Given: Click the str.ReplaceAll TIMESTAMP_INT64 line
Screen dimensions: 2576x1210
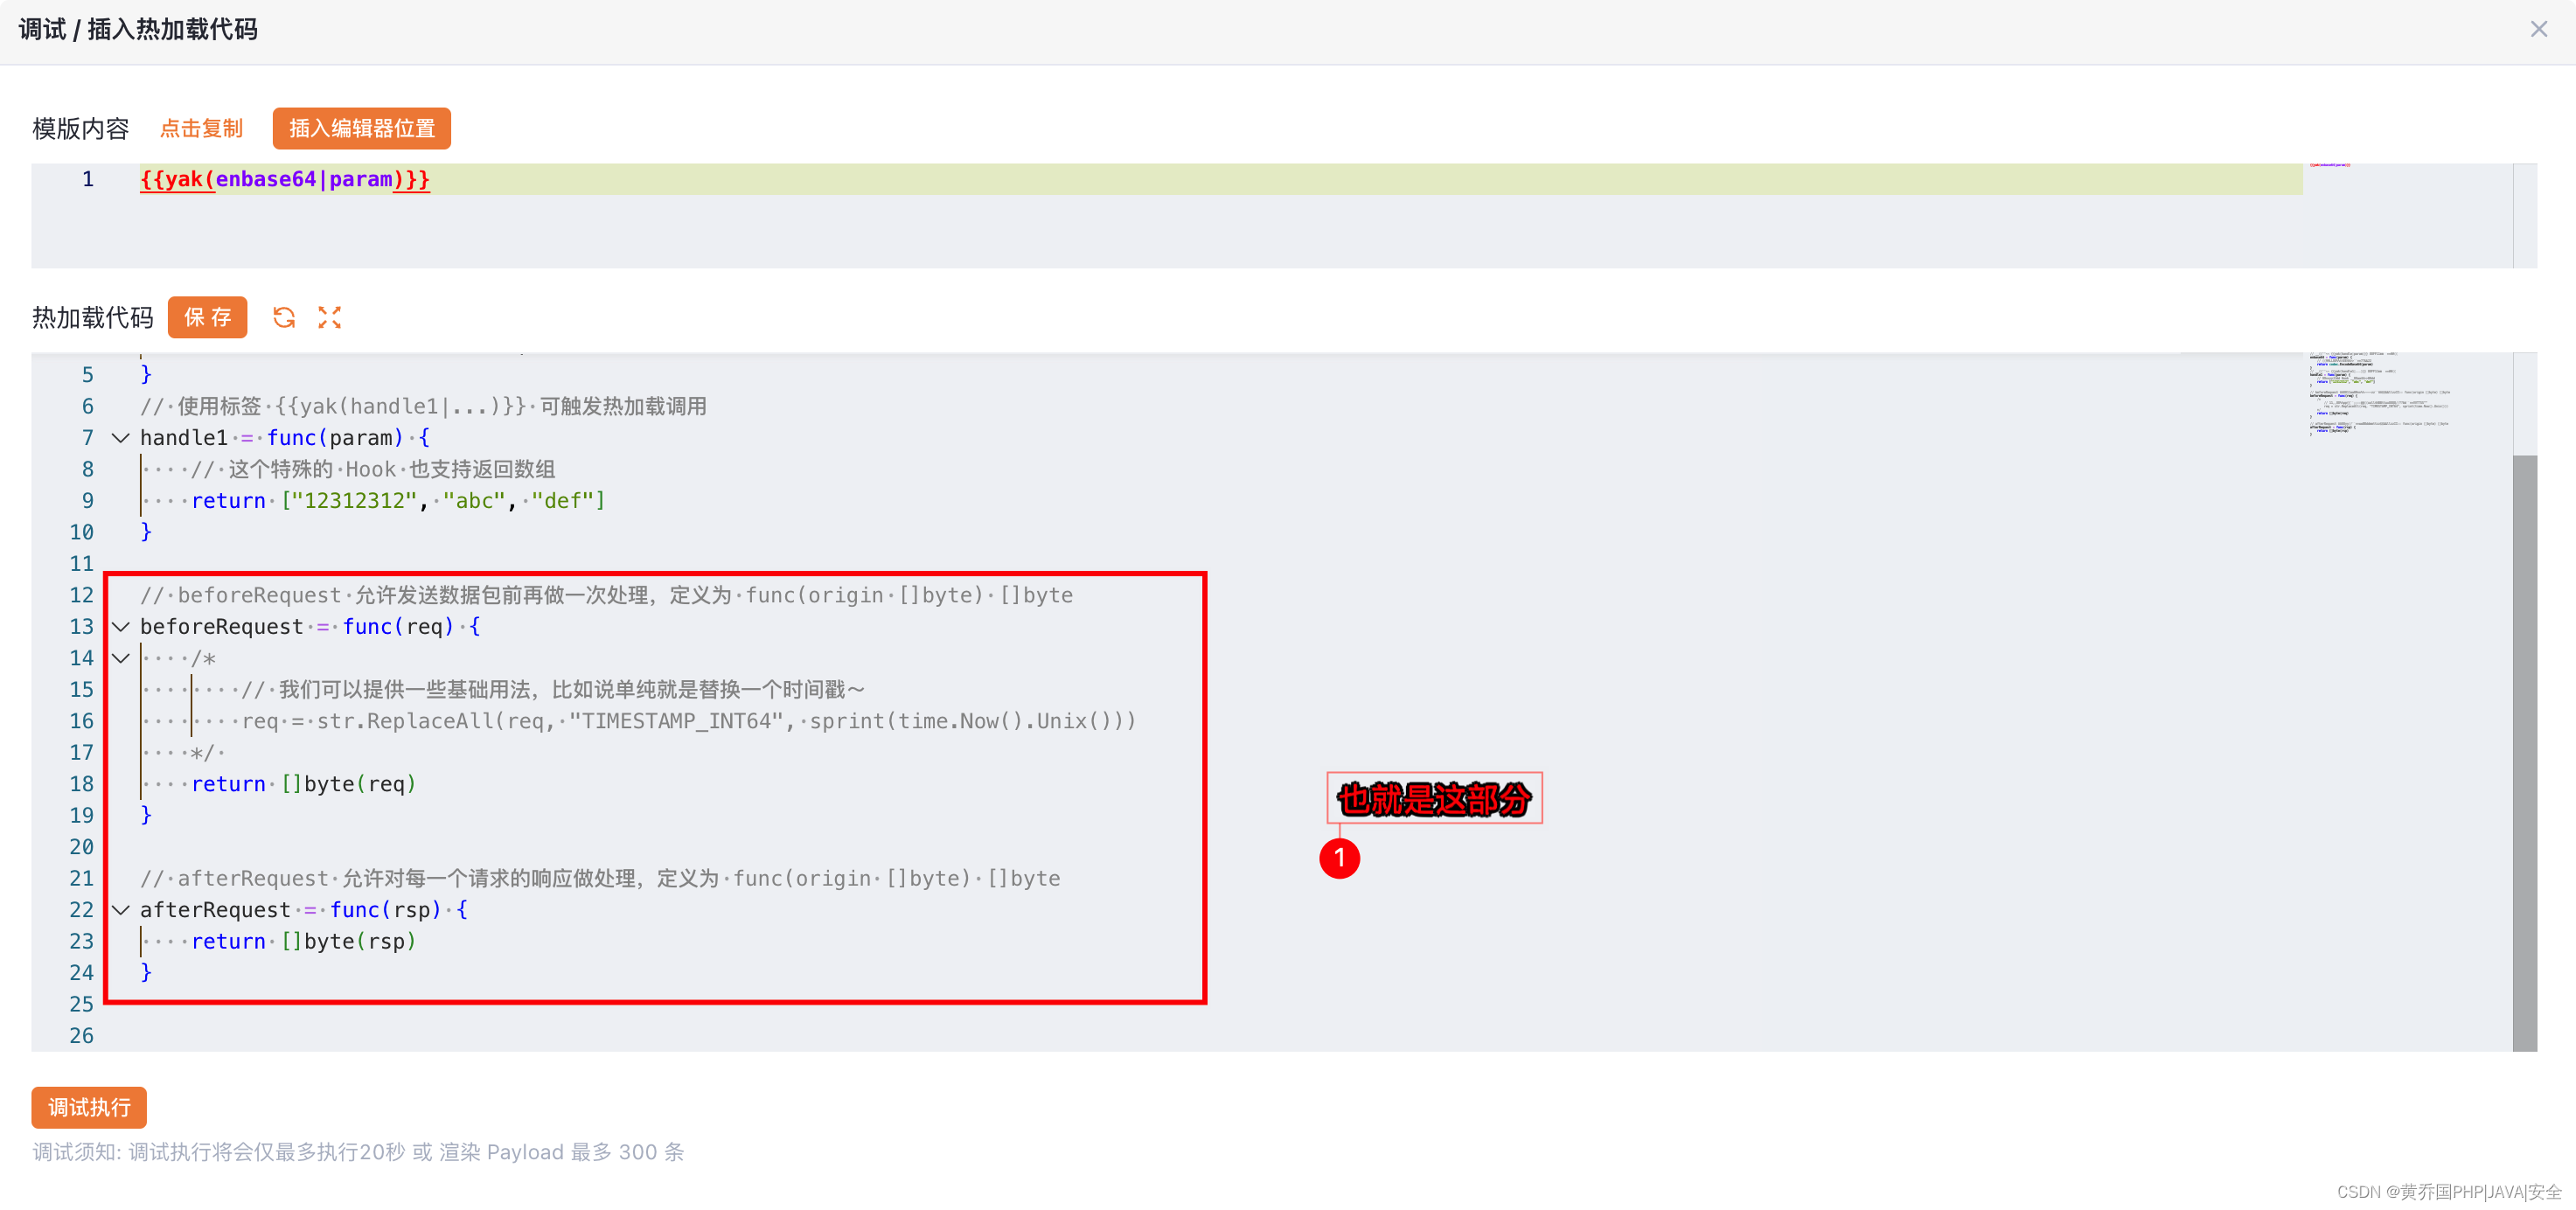Looking at the screenshot, I should [689, 721].
